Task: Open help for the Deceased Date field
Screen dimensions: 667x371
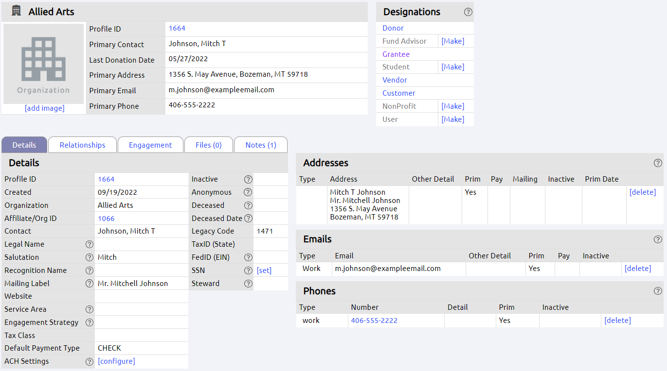Action: (x=248, y=218)
